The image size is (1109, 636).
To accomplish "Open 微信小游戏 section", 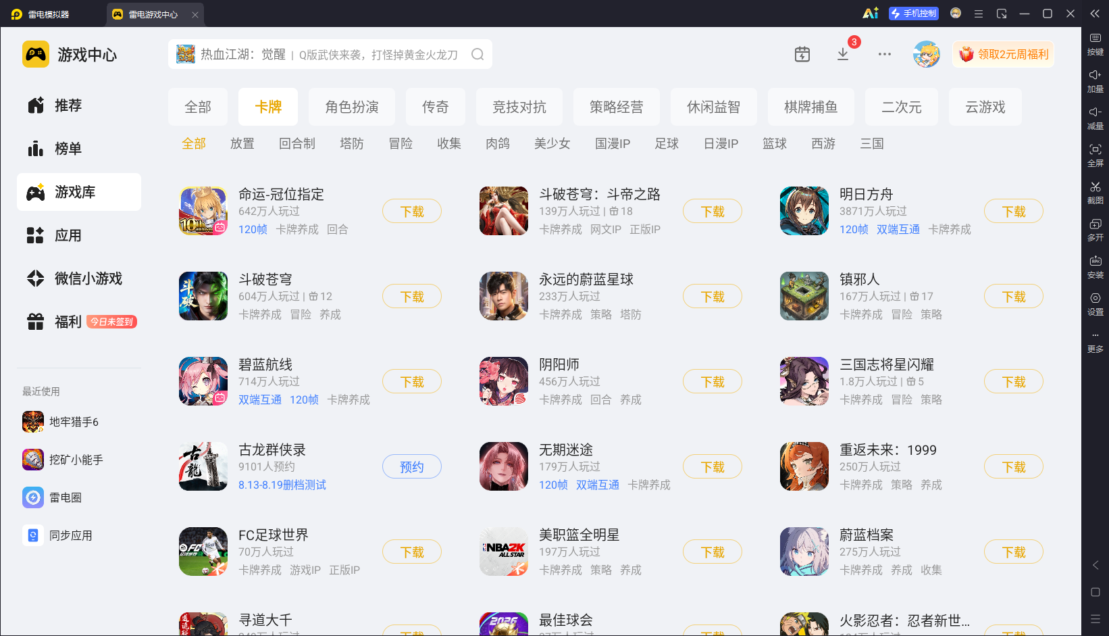I will tap(79, 278).
